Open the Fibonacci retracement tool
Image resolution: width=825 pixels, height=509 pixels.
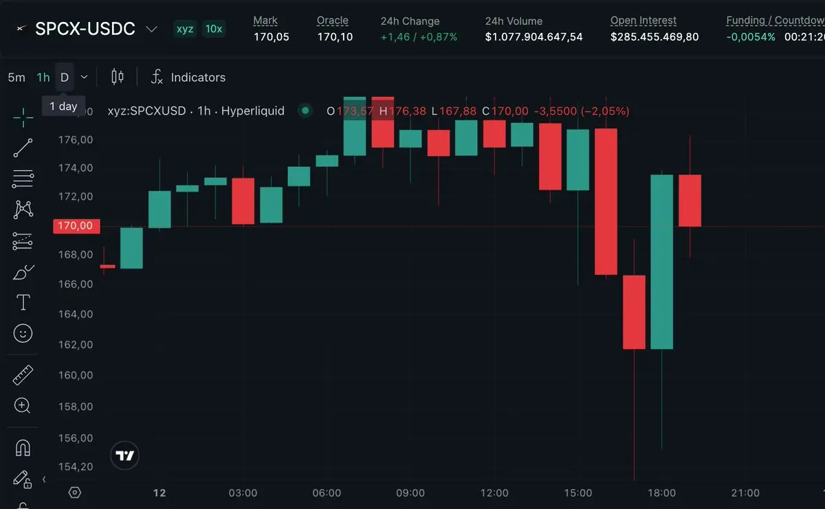[23, 179]
